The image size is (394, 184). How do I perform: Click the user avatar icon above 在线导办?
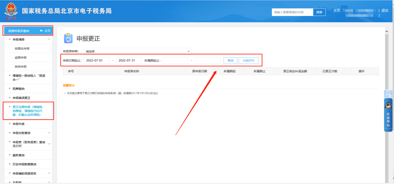(388, 94)
